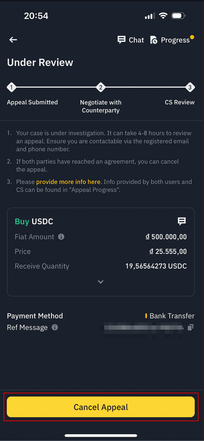This screenshot has width=204, height=441.
Task: Tap the Bank Transfer payment method
Action: point(172,316)
